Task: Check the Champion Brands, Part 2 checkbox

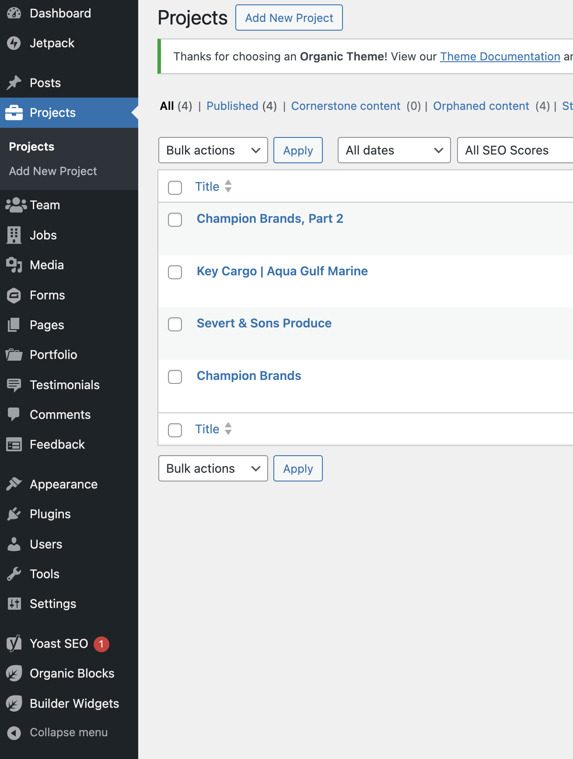Action: pyautogui.click(x=175, y=219)
